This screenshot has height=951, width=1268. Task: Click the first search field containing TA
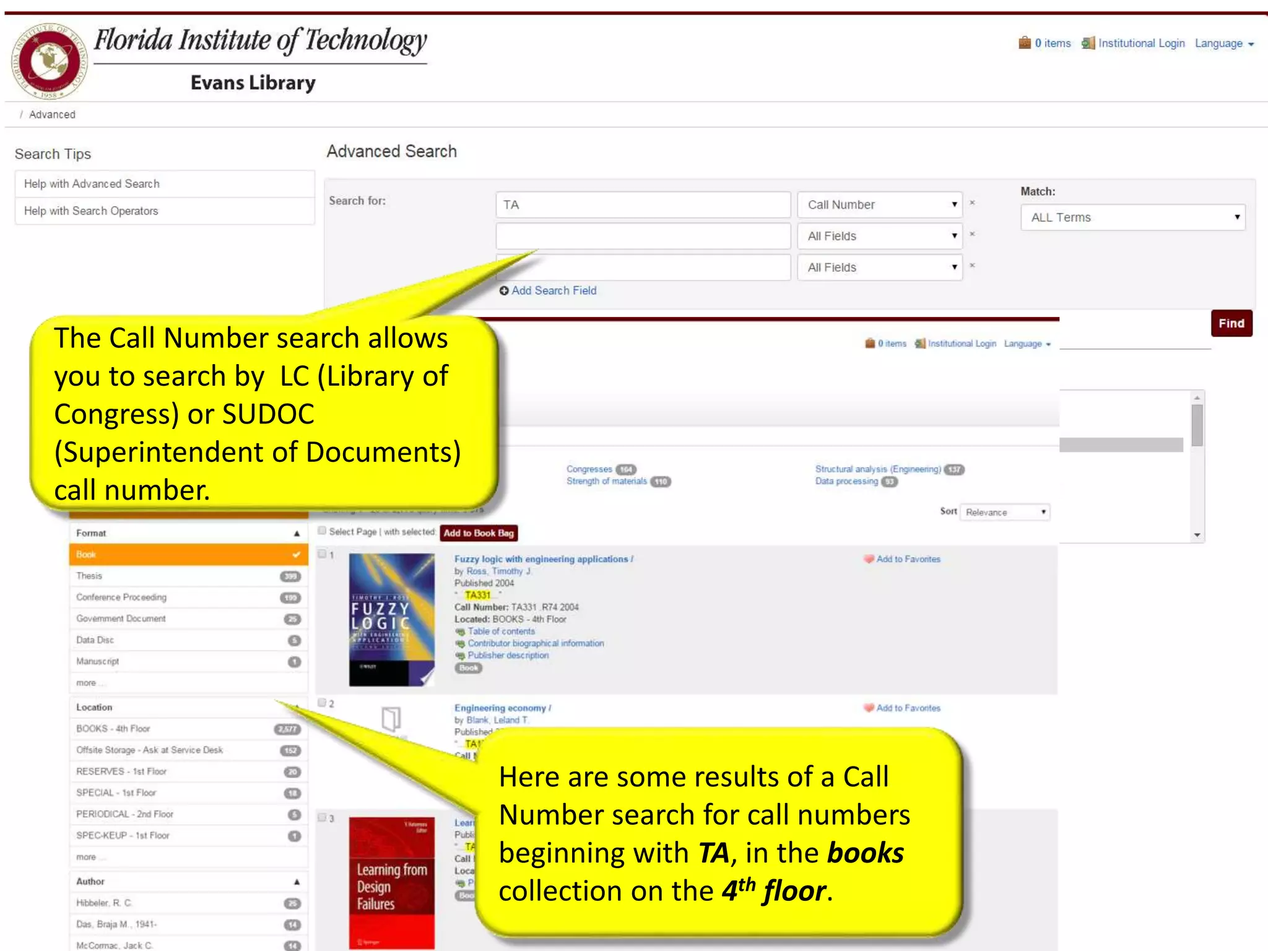coord(643,205)
